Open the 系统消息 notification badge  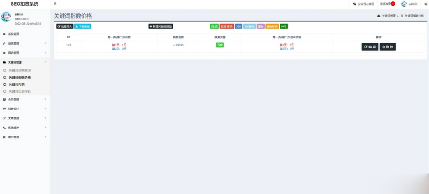(393, 4)
